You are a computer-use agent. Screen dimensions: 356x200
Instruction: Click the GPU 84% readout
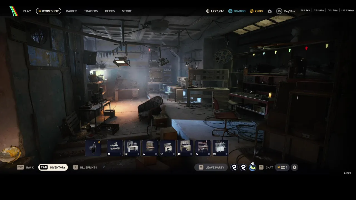(x=319, y=10)
